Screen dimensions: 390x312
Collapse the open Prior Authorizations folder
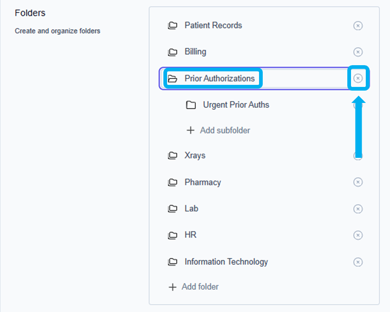click(172, 78)
